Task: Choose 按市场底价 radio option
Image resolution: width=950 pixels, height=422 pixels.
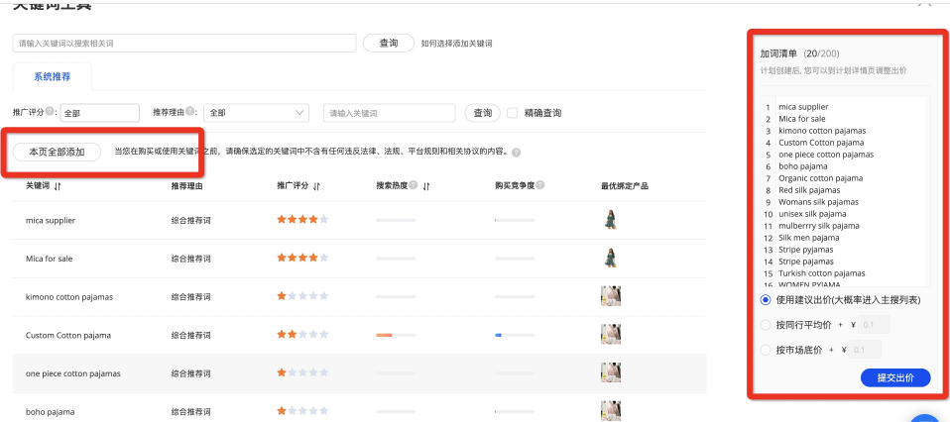Action: [x=765, y=350]
